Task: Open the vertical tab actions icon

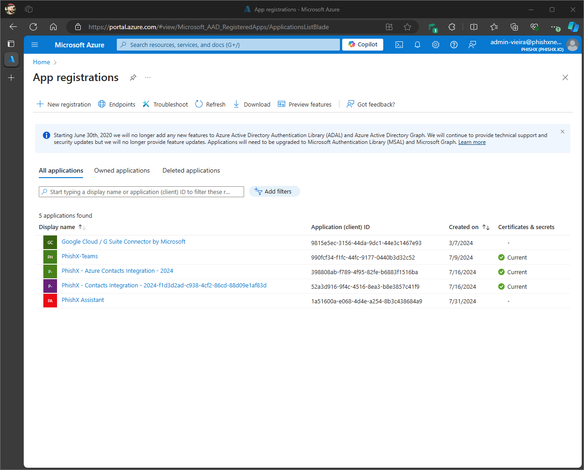Action: click(x=11, y=44)
